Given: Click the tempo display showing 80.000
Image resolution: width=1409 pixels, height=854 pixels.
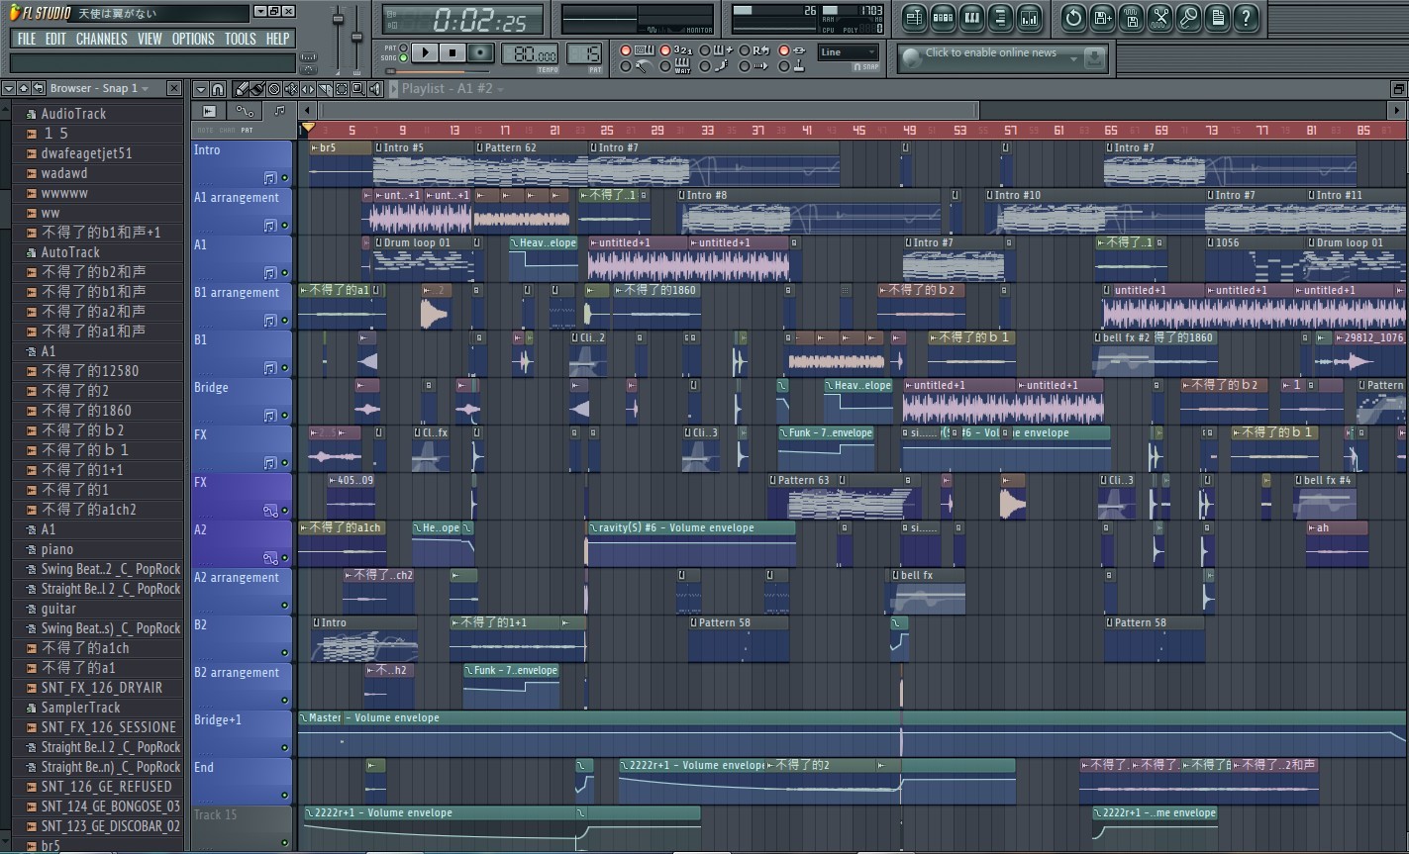Looking at the screenshot, I should tap(530, 54).
